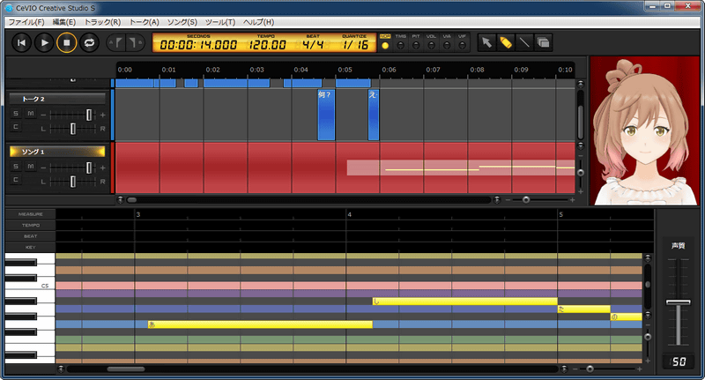Click the トーク 2 pan slider handle

[73, 129]
